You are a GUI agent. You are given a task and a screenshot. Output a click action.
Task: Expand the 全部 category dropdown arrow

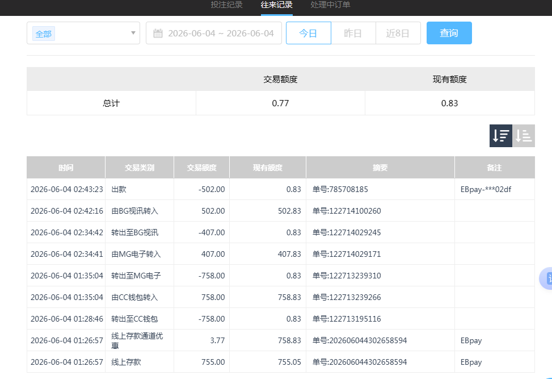pos(133,33)
